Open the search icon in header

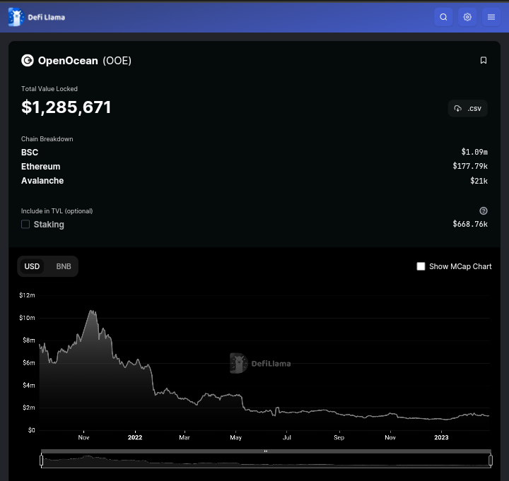[x=443, y=17]
